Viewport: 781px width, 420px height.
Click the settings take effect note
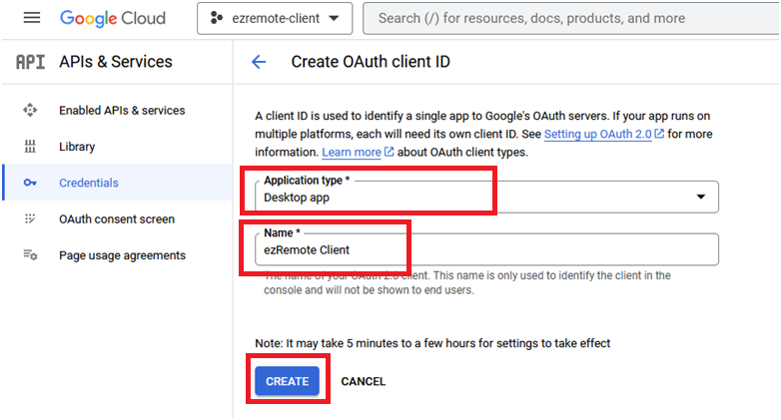coord(432,343)
